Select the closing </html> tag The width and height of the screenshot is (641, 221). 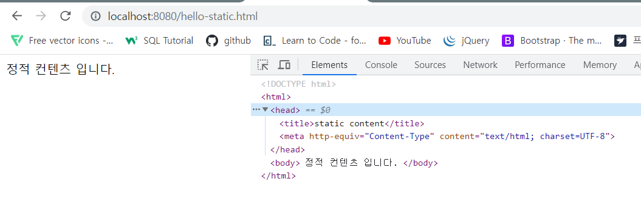coord(278,176)
